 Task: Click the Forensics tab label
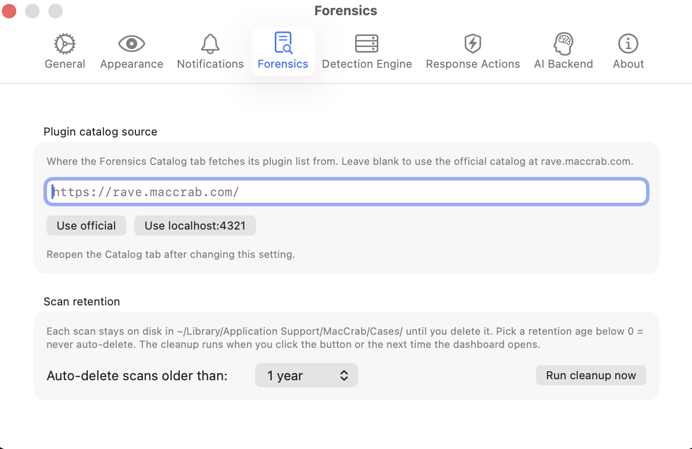(283, 64)
